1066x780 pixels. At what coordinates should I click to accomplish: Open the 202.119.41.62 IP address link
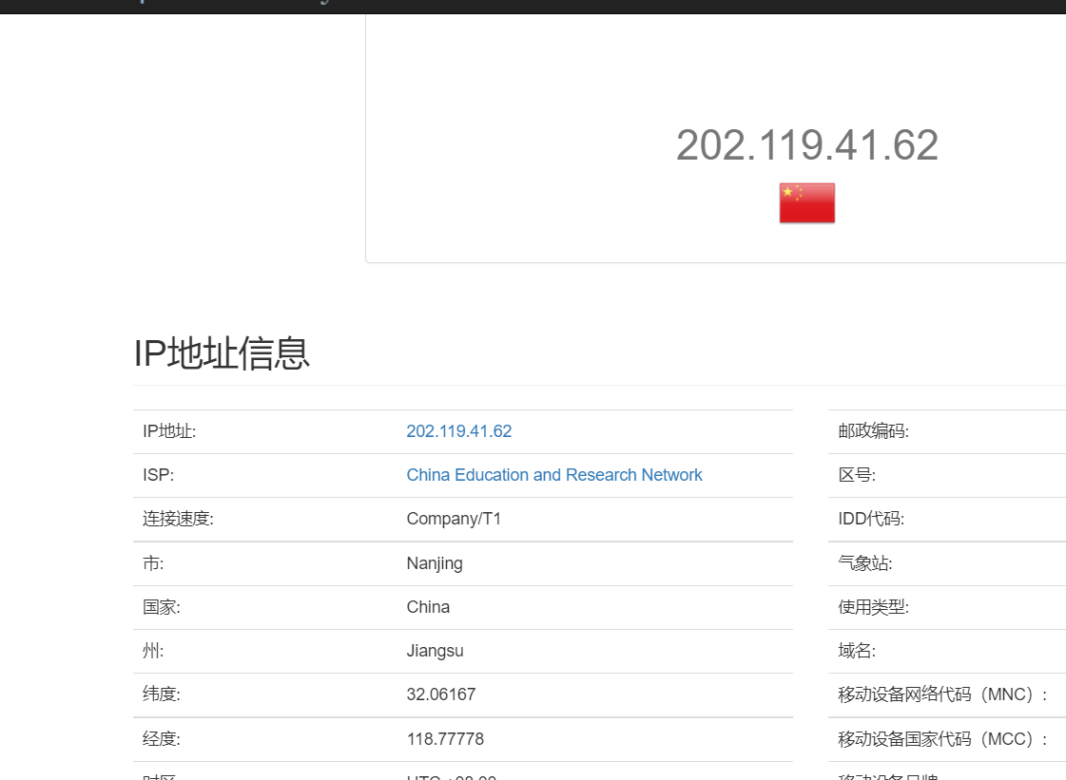(458, 431)
